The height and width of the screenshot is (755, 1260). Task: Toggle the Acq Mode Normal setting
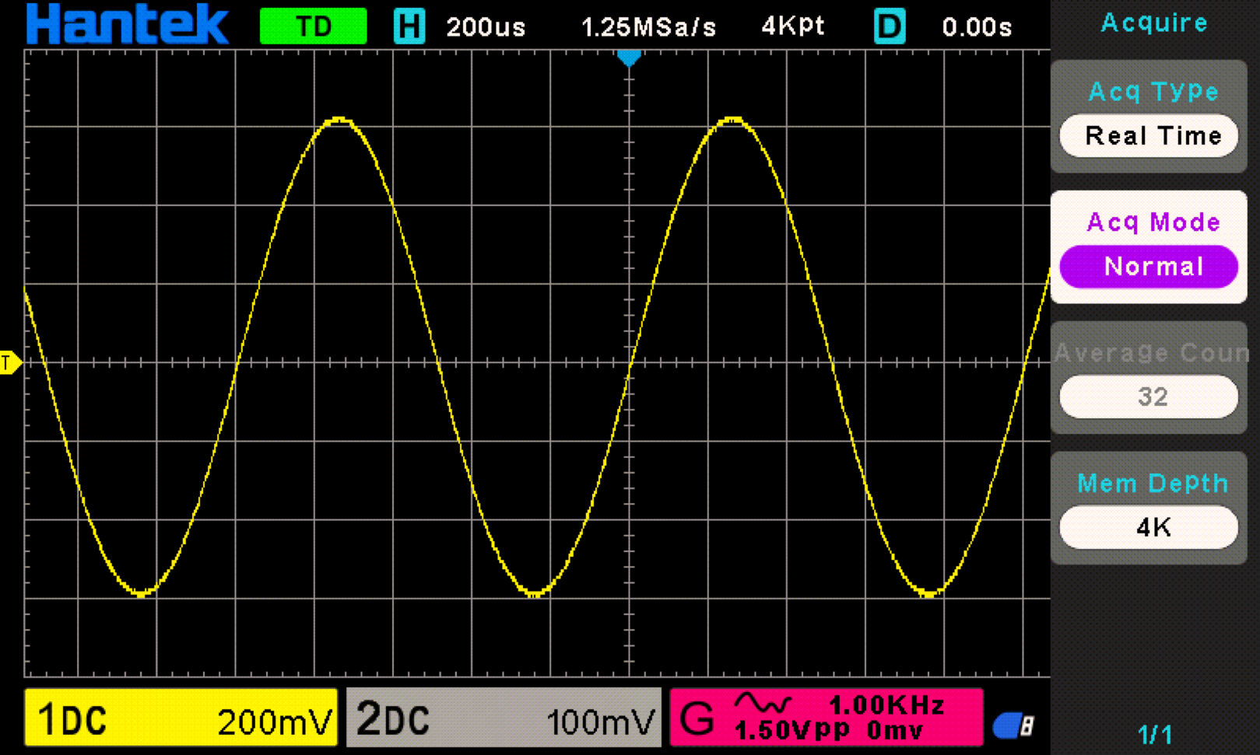pos(1148,267)
